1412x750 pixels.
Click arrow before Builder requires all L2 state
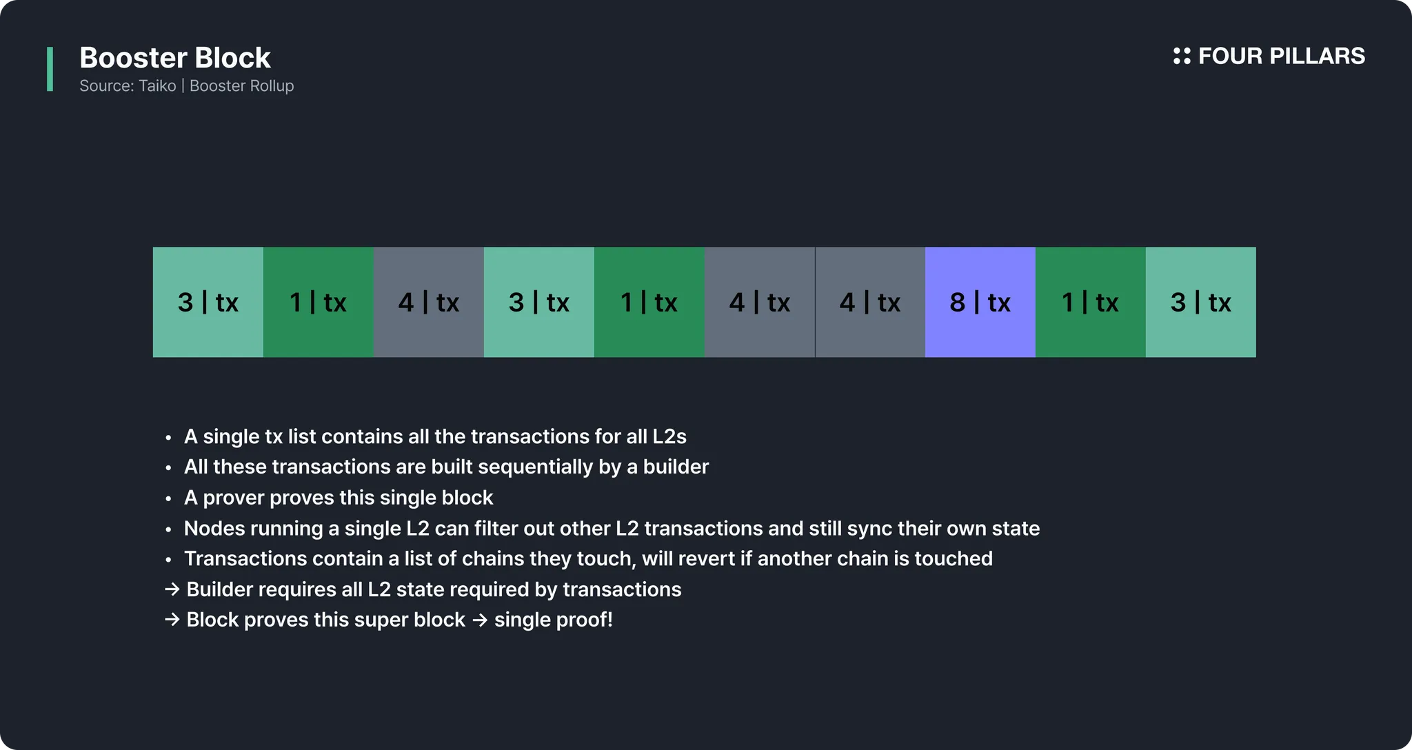tap(172, 589)
